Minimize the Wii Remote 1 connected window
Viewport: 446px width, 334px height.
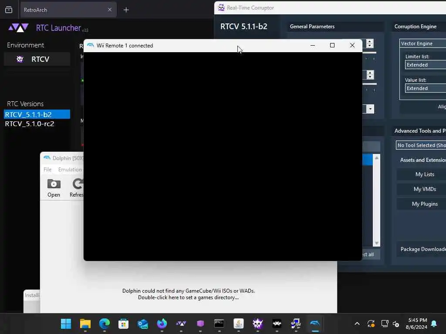[x=313, y=45]
